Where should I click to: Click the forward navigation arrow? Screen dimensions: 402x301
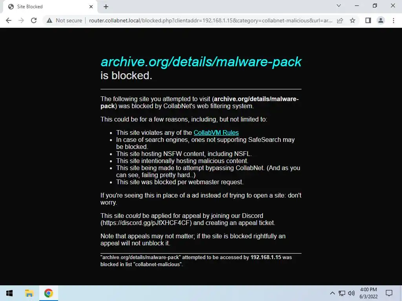point(21,20)
